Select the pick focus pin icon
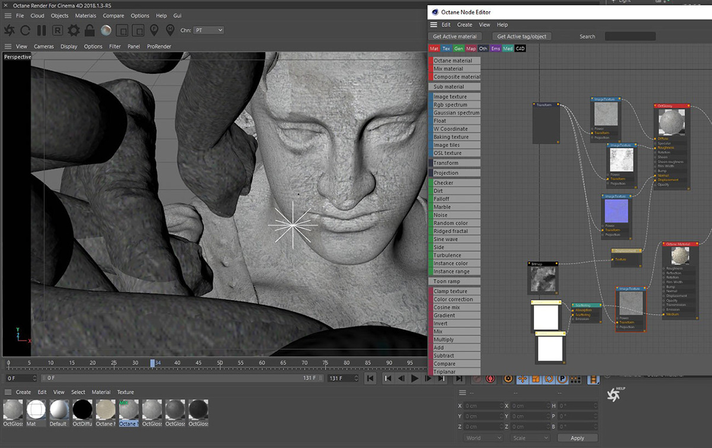 pyautogui.click(x=154, y=30)
